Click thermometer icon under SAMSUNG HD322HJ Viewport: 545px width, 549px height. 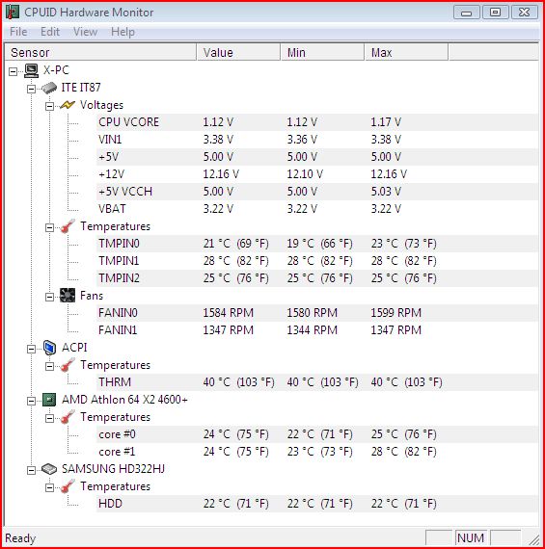pyautogui.click(x=68, y=486)
